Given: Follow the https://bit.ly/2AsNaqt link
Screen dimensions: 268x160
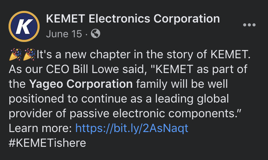Looking at the screenshot, I should (132, 129).
